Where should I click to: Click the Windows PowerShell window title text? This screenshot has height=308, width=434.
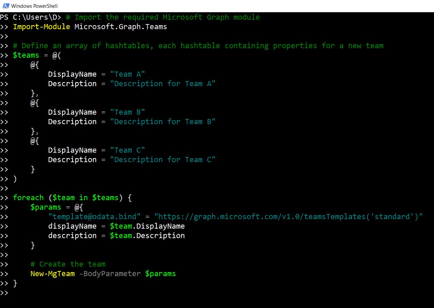click(x=34, y=6)
